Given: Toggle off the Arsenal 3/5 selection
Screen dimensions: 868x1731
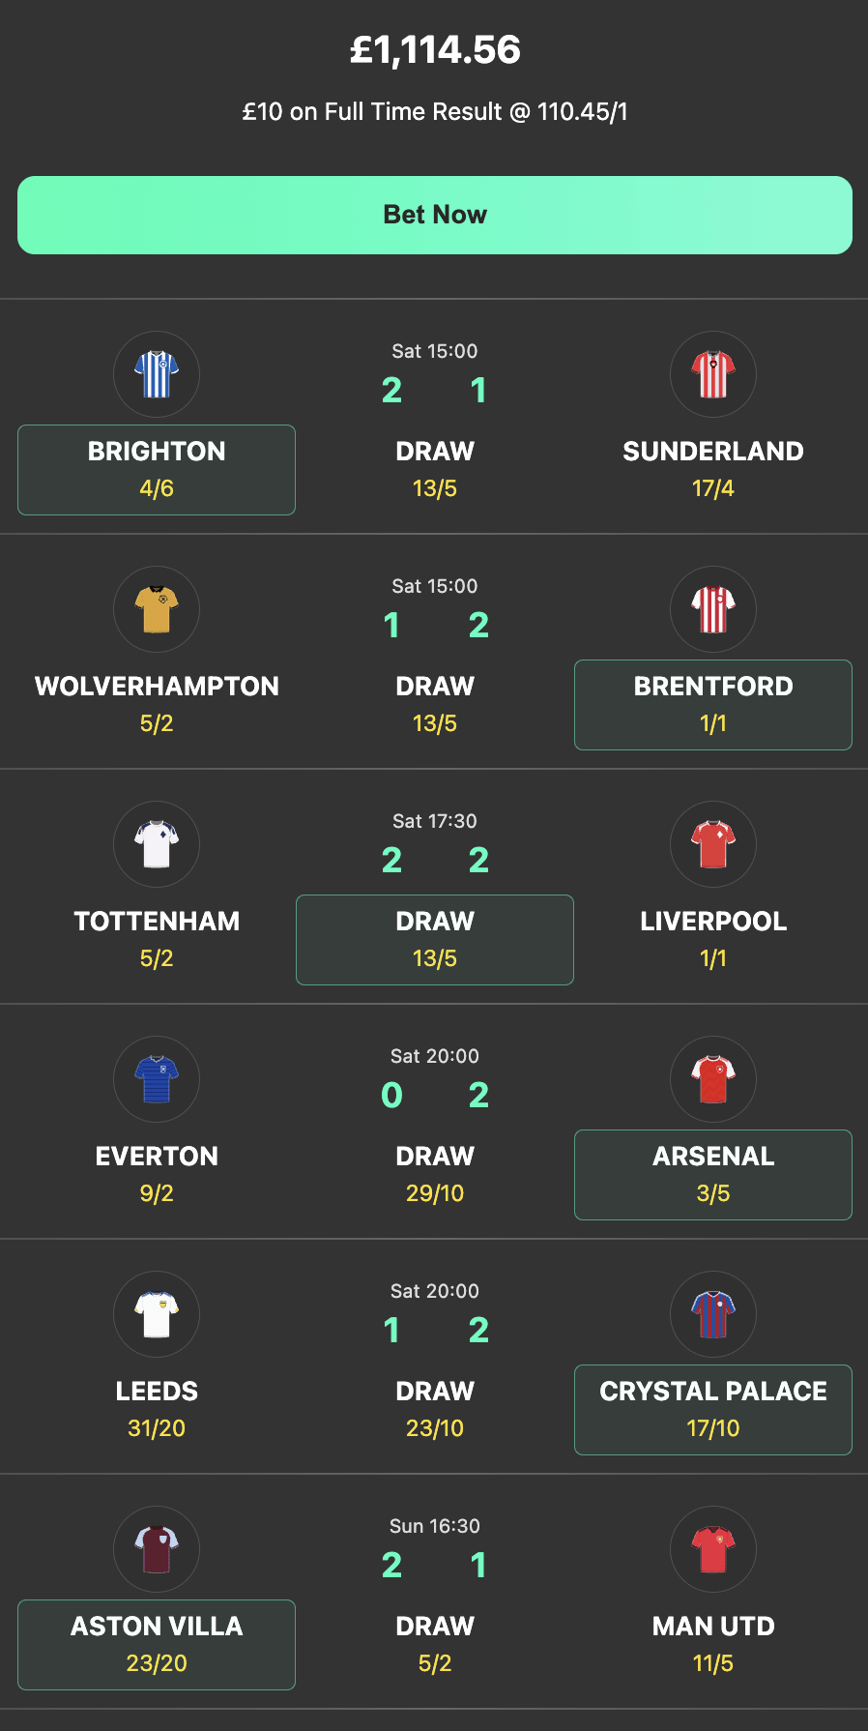Looking at the screenshot, I should pyautogui.click(x=712, y=1175).
